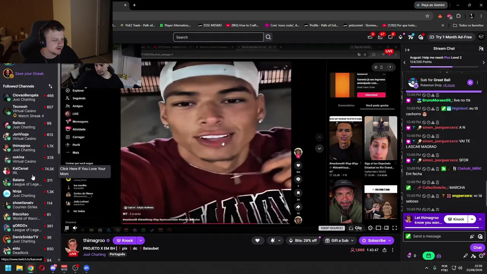
Task: Open Whispers speech bubble icon
Action: point(390,37)
